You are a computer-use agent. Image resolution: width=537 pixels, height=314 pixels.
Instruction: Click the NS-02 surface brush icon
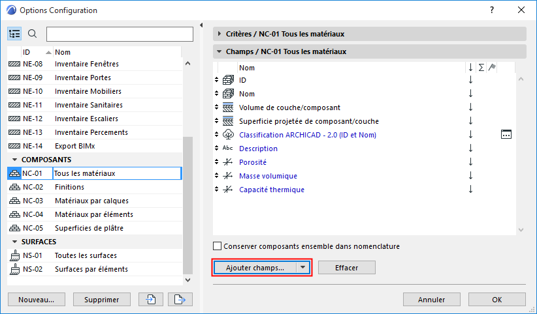click(15, 269)
